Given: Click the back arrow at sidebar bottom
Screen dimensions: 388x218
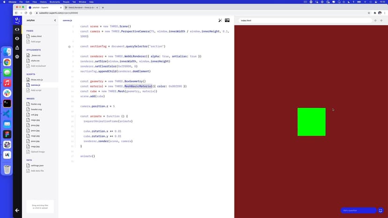Looking at the screenshot, I should (17, 210).
